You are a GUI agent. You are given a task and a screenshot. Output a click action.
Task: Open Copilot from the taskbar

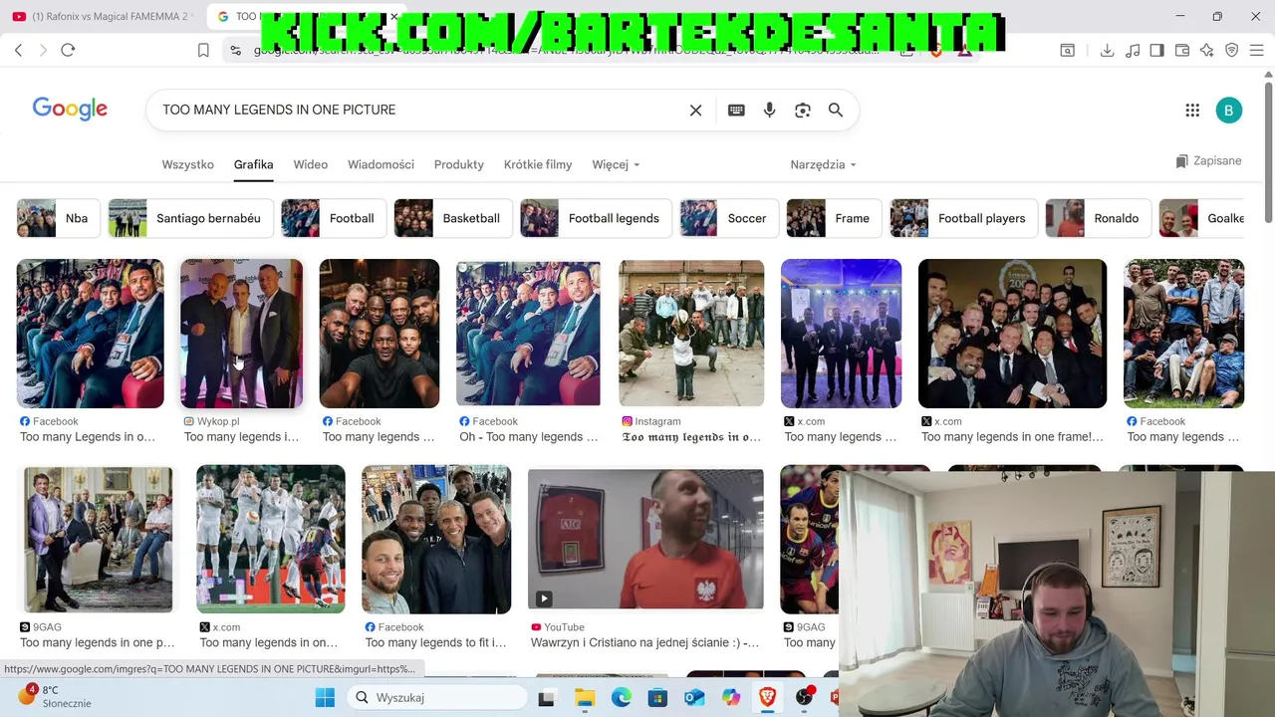[x=731, y=698]
